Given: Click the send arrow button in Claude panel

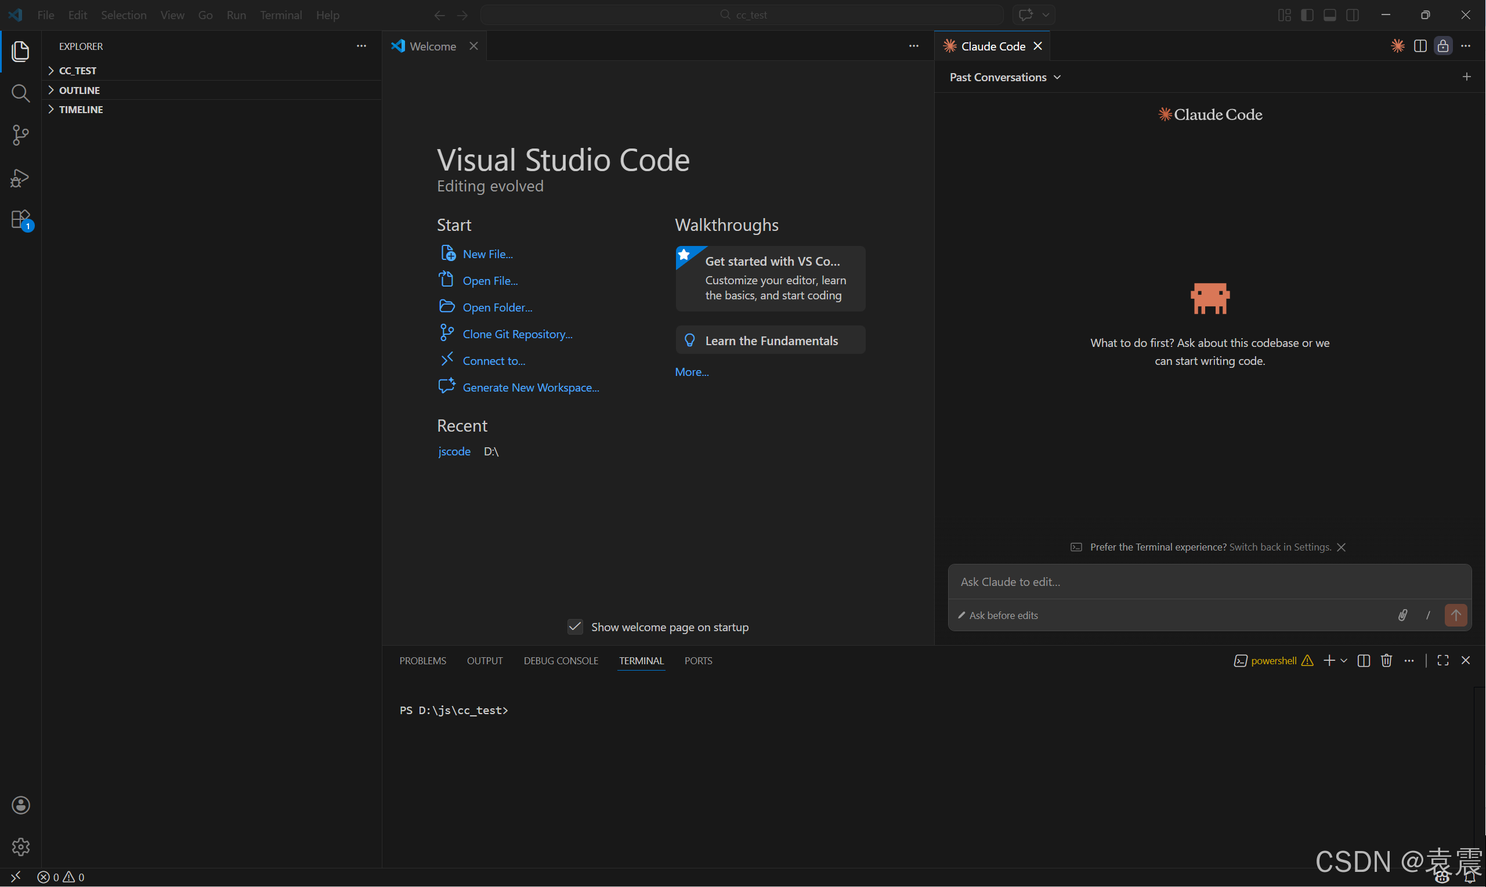Looking at the screenshot, I should pyautogui.click(x=1455, y=615).
